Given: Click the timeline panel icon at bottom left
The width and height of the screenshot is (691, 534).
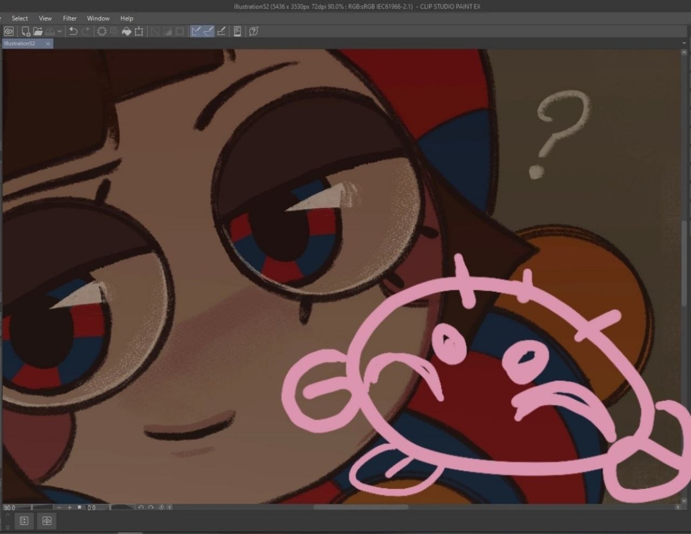Looking at the screenshot, I should click(24, 521).
